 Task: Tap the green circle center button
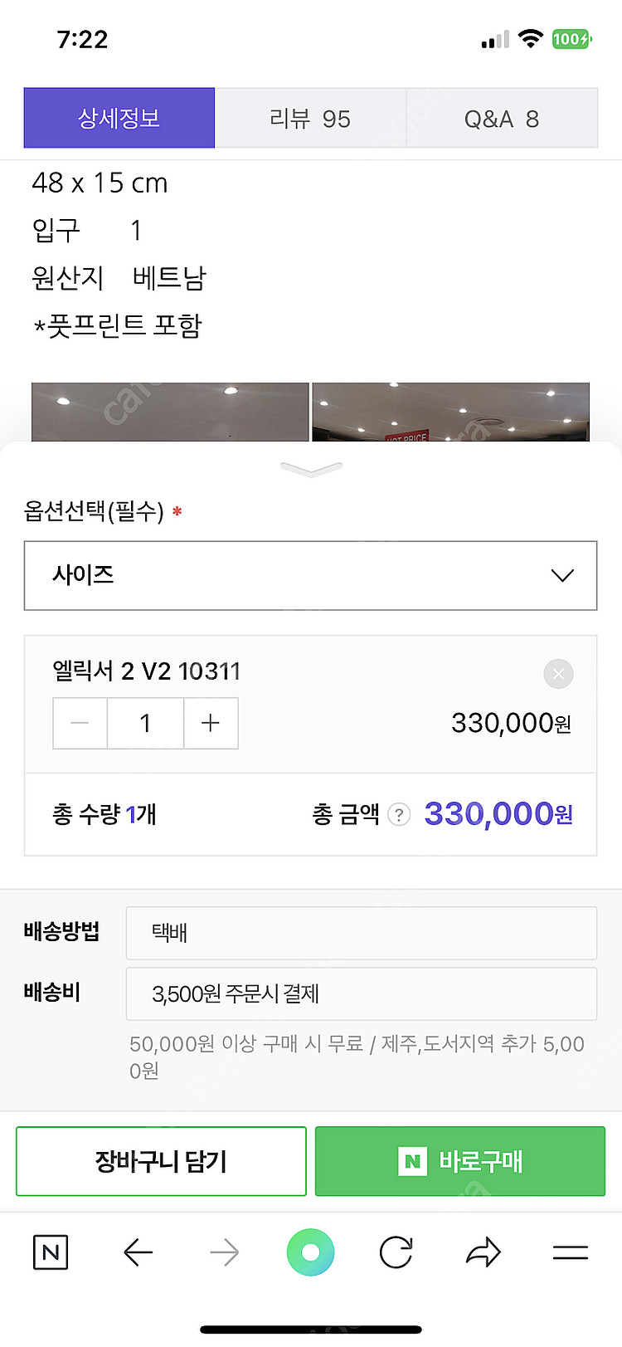311,1252
